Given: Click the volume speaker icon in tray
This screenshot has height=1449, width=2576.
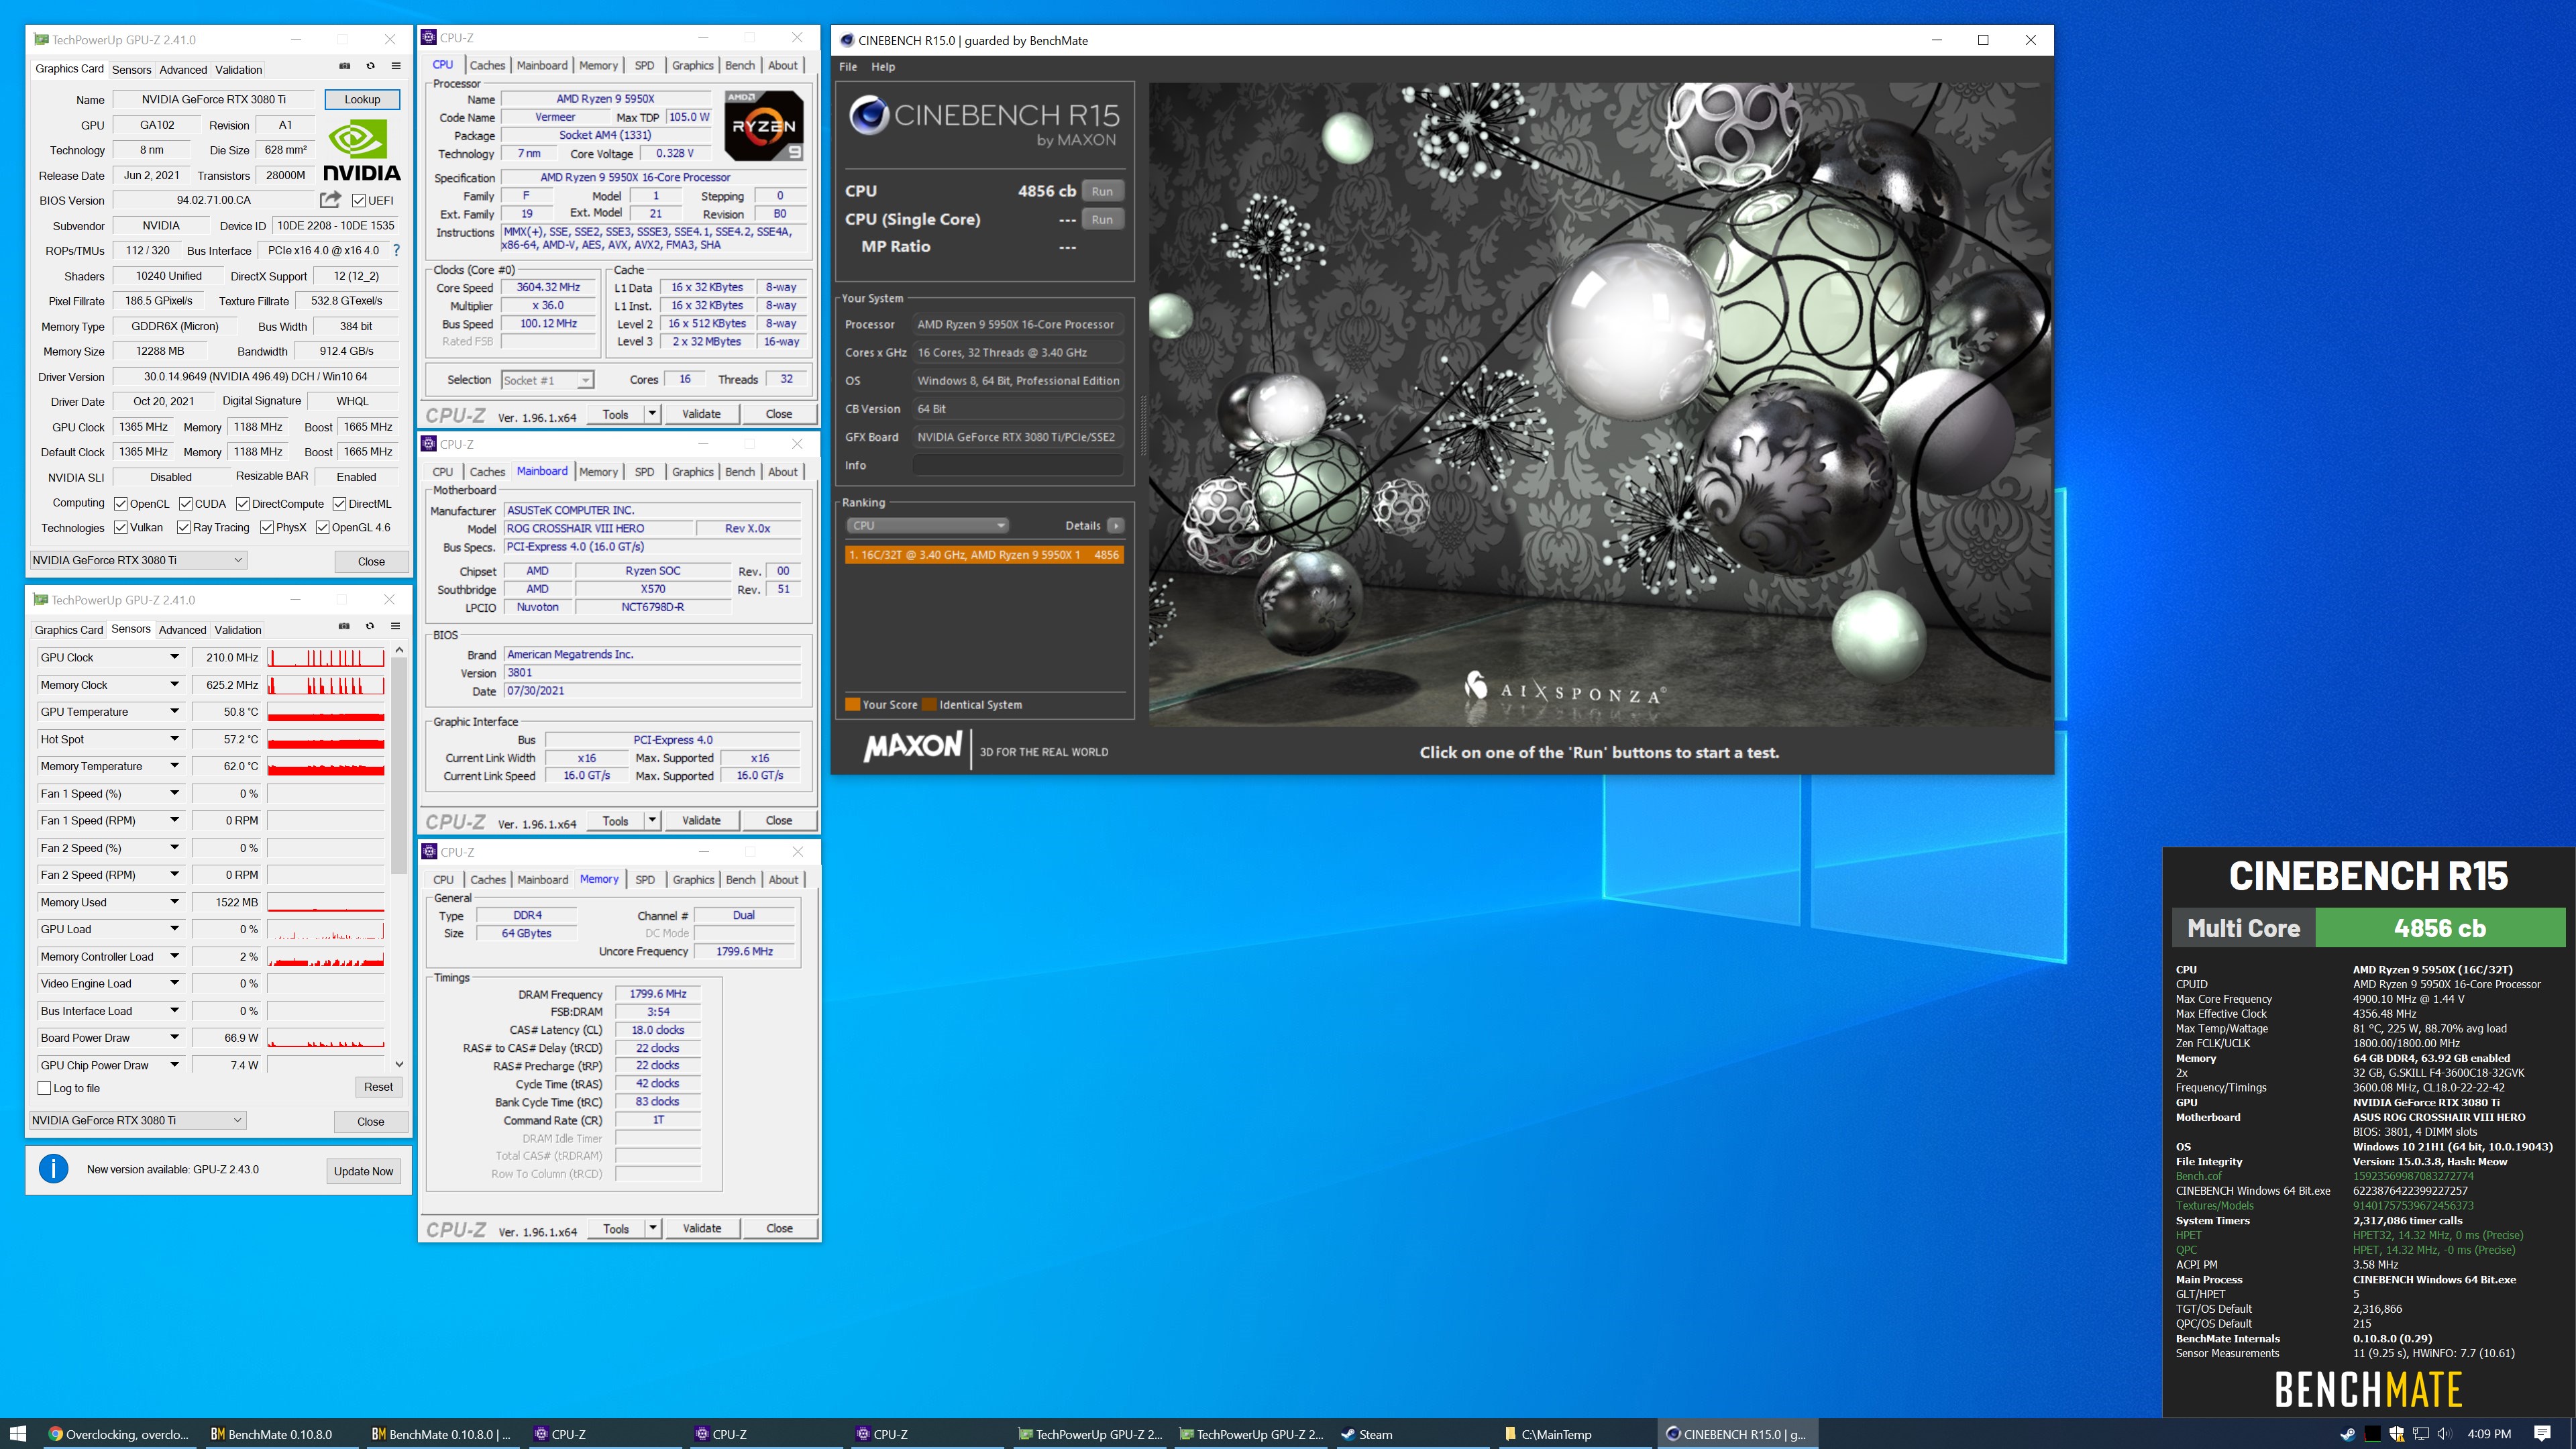Looking at the screenshot, I should (x=2444, y=1434).
